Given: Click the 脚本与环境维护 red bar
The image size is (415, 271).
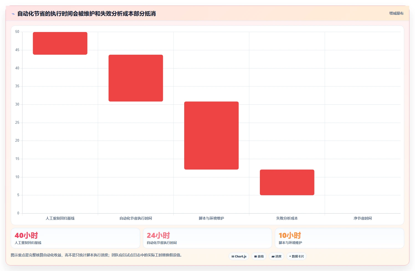Looking at the screenshot, I should pos(211,136).
